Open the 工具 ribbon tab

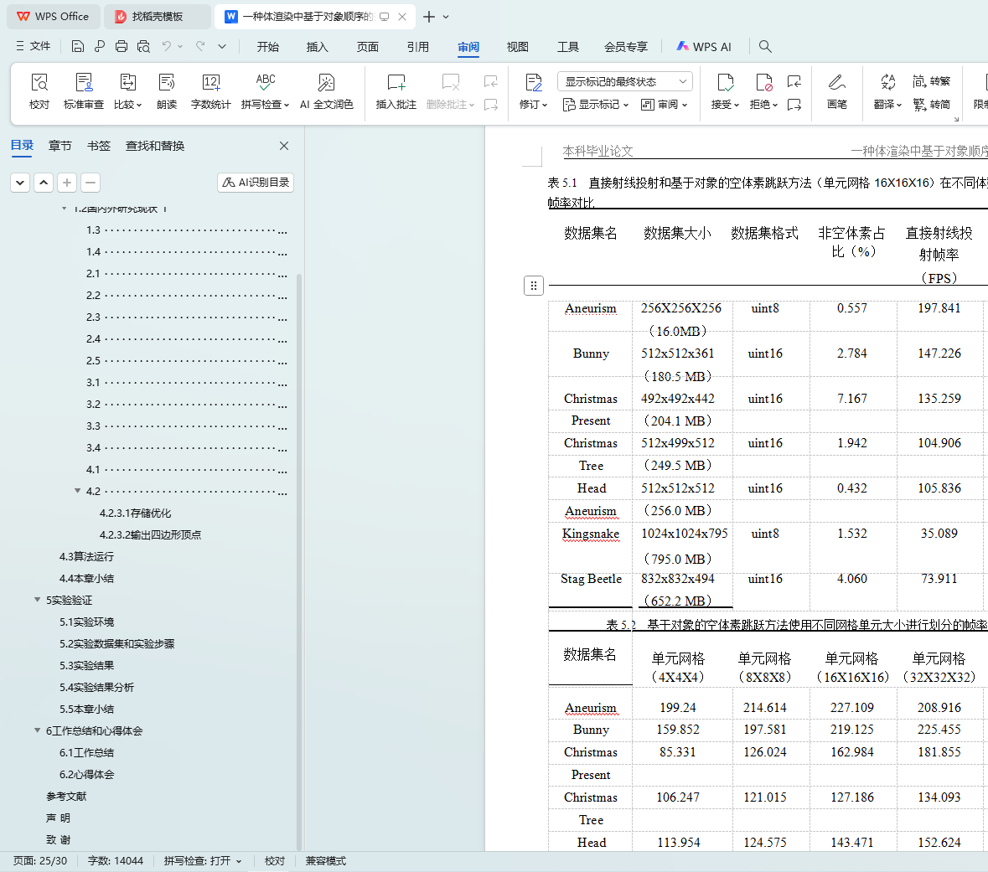point(567,47)
